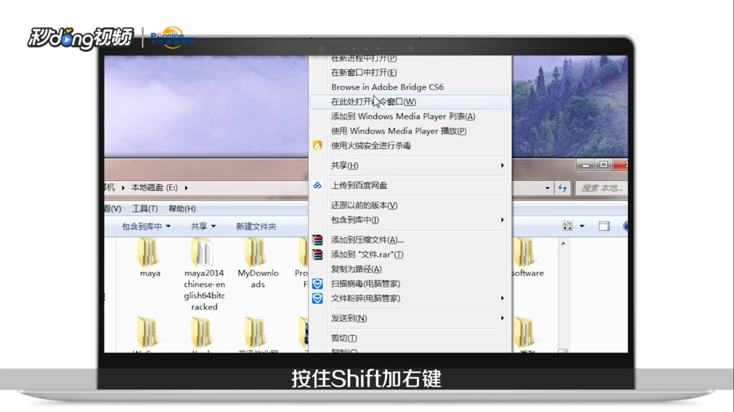Click WinRAR icon beside 添加到 "文件.rar"
734x412 pixels.
pyautogui.click(x=317, y=255)
